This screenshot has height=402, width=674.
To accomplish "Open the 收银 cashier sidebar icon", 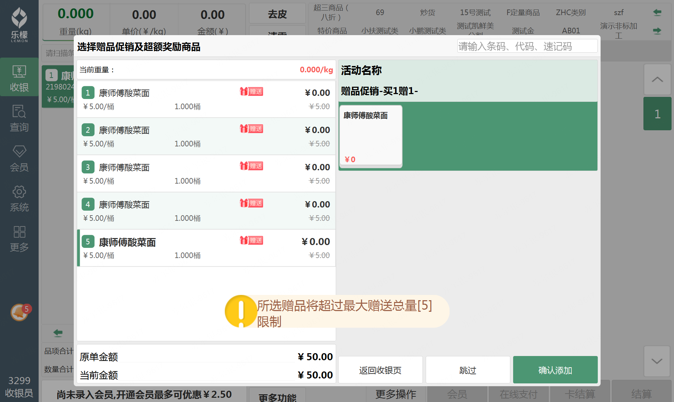I will tap(19, 78).
